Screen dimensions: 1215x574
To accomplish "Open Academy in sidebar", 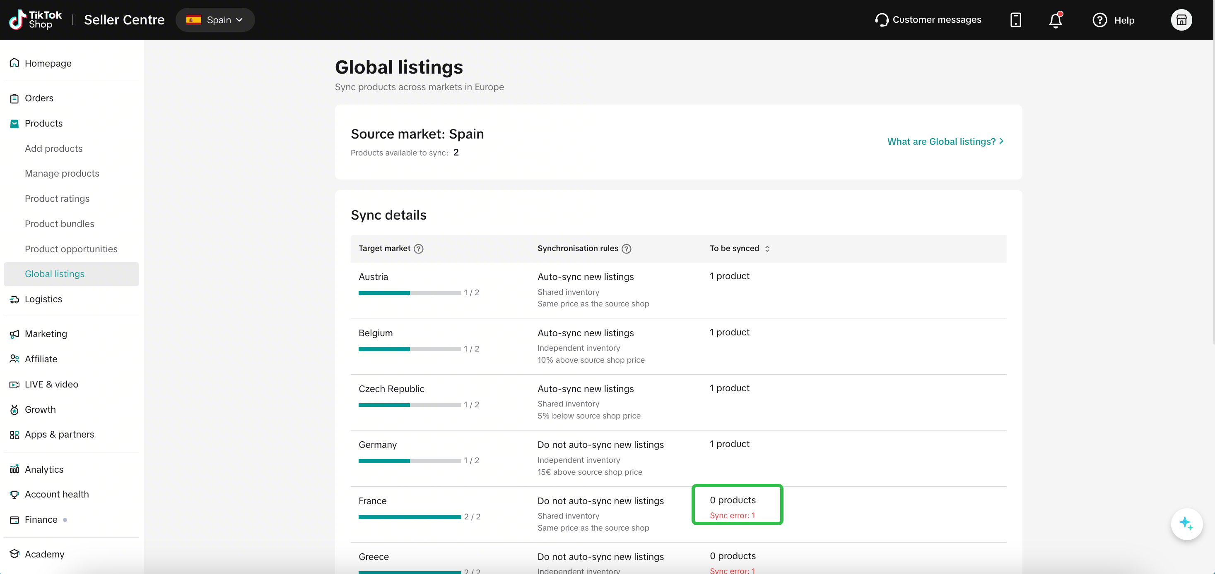I will tap(71, 554).
